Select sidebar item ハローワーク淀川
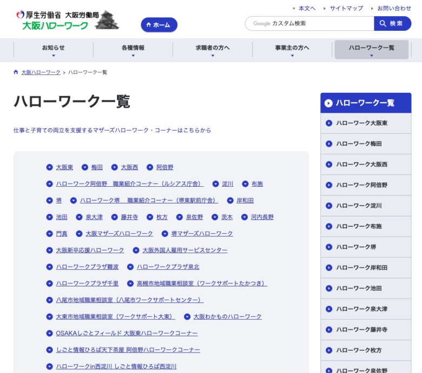 [366, 206]
